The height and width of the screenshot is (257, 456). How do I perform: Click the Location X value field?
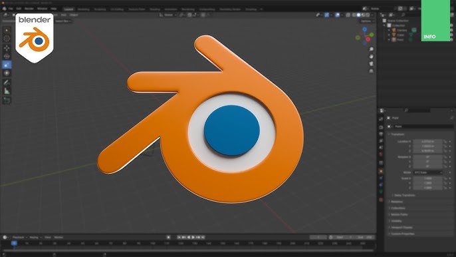(x=428, y=141)
